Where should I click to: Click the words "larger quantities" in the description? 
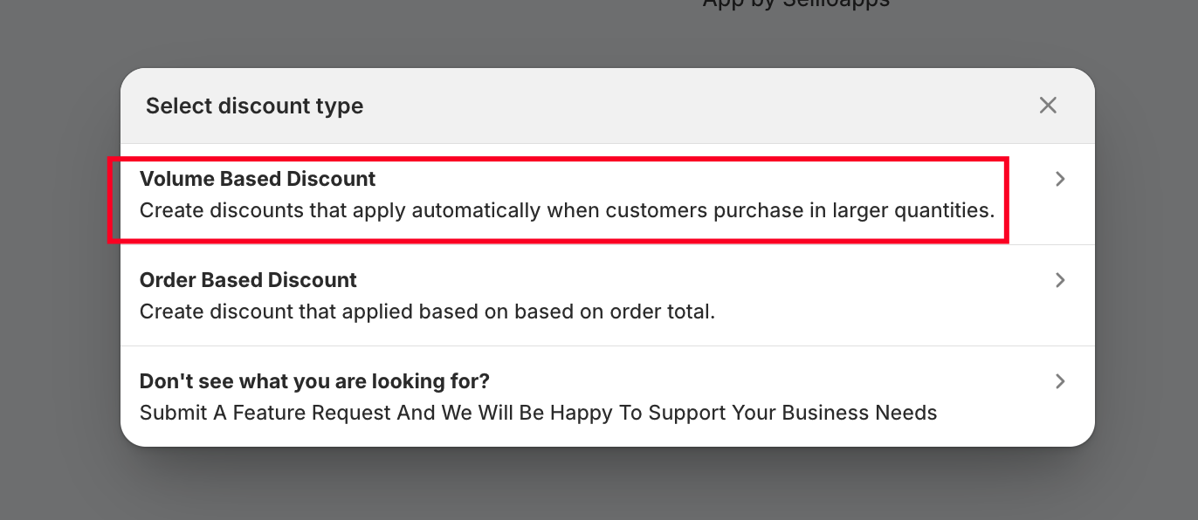click(912, 210)
